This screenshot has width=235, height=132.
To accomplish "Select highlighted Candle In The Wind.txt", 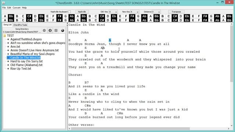I will [x=25, y=58].
